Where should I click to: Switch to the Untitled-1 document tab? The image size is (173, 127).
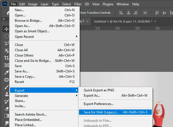pos(122,21)
